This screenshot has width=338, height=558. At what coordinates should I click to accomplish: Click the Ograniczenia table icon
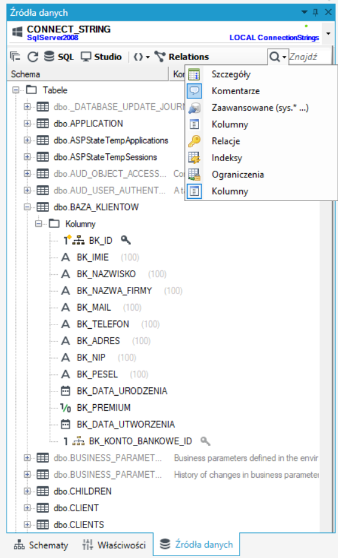[x=194, y=174]
